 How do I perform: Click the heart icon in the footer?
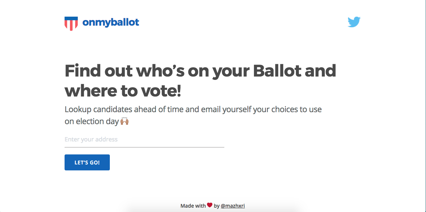pyautogui.click(x=210, y=205)
